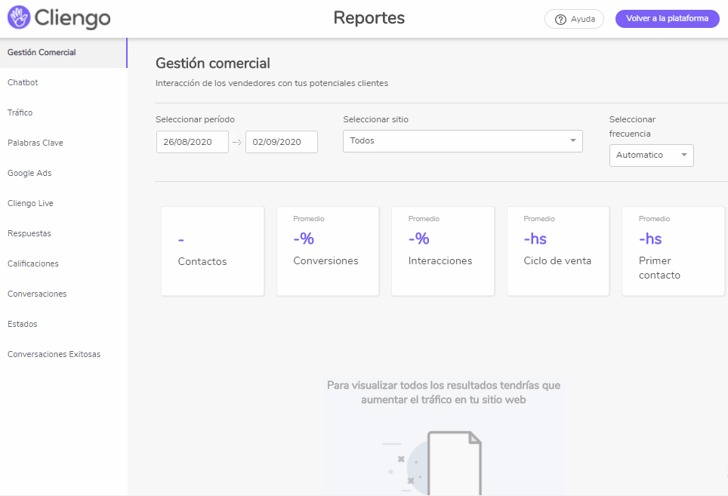Open the Conversaciones Exitosas section
This screenshot has width=728, height=496.
click(54, 353)
